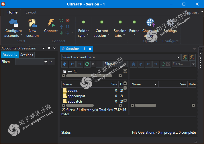The image size is (204, 144).
Task: Click the session connect lightning icon
Action: click(x=185, y=57)
